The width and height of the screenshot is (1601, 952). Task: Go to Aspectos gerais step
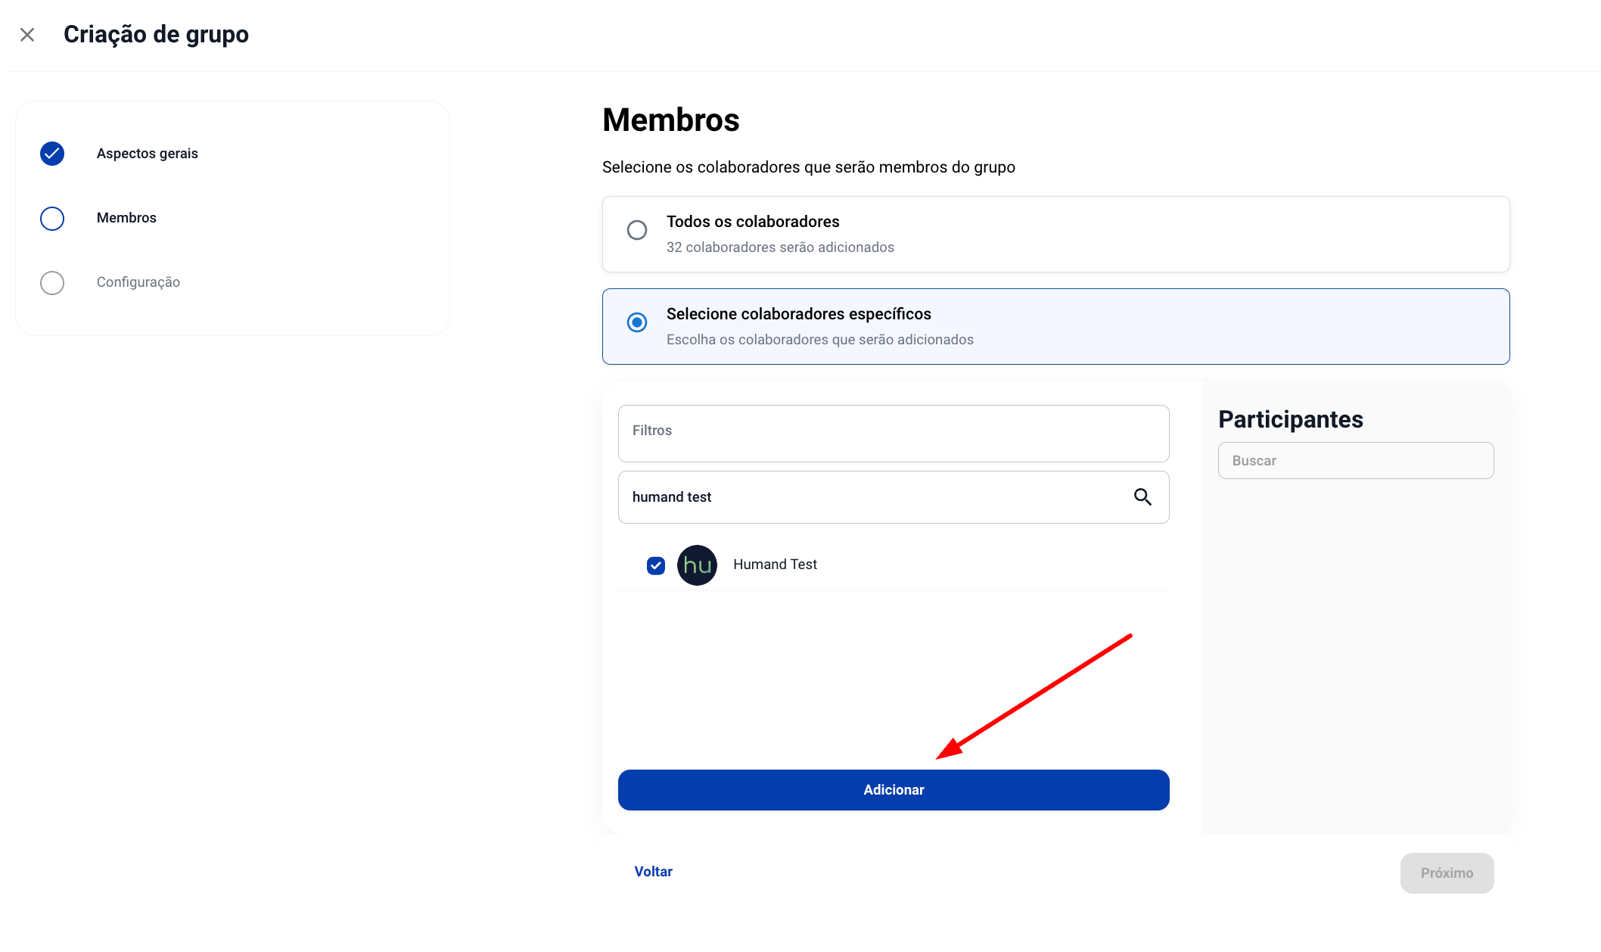pos(148,154)
